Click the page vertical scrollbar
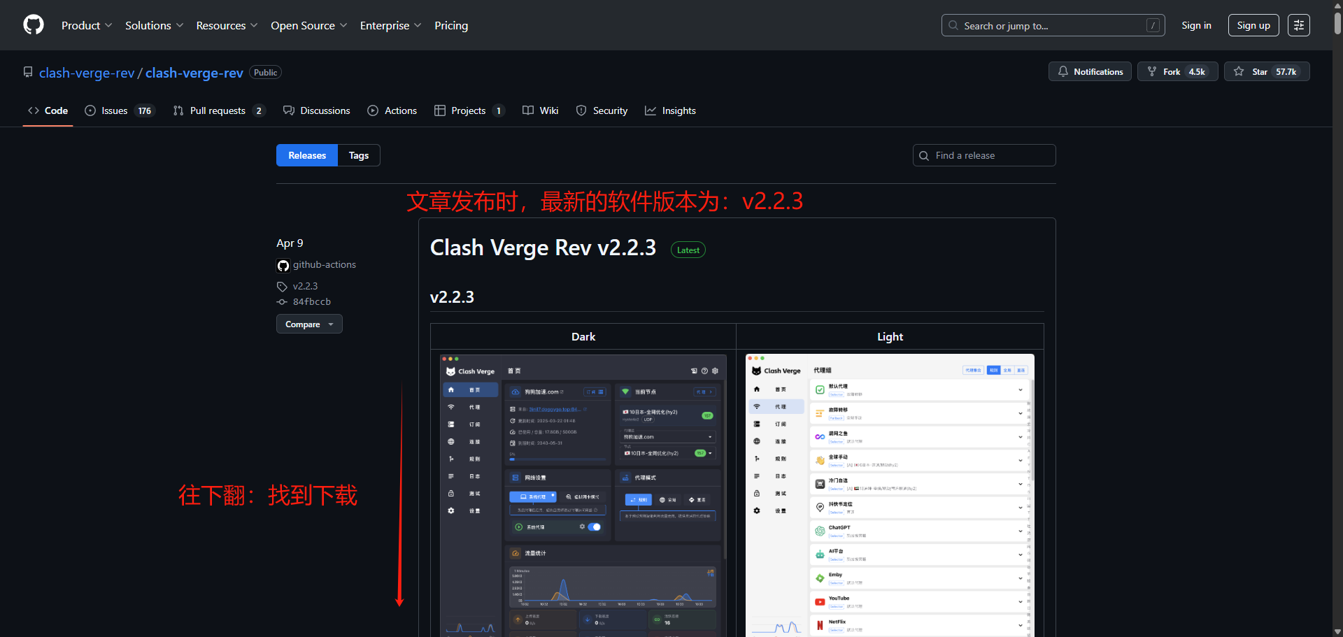Screen dimensions: 1343x637 (x=1337, y=315)
